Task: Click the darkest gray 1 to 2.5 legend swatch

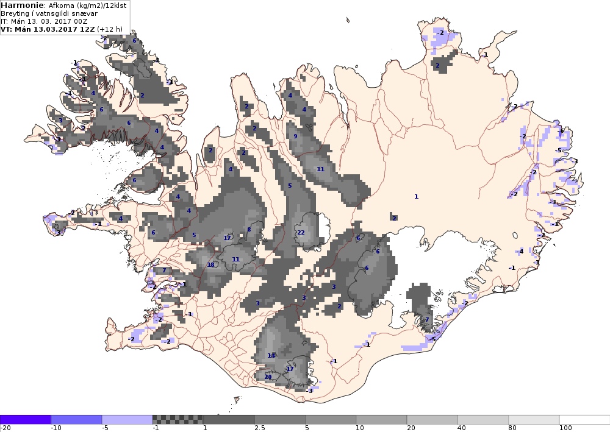Action: pyautogui.click(x=229, y=420)
